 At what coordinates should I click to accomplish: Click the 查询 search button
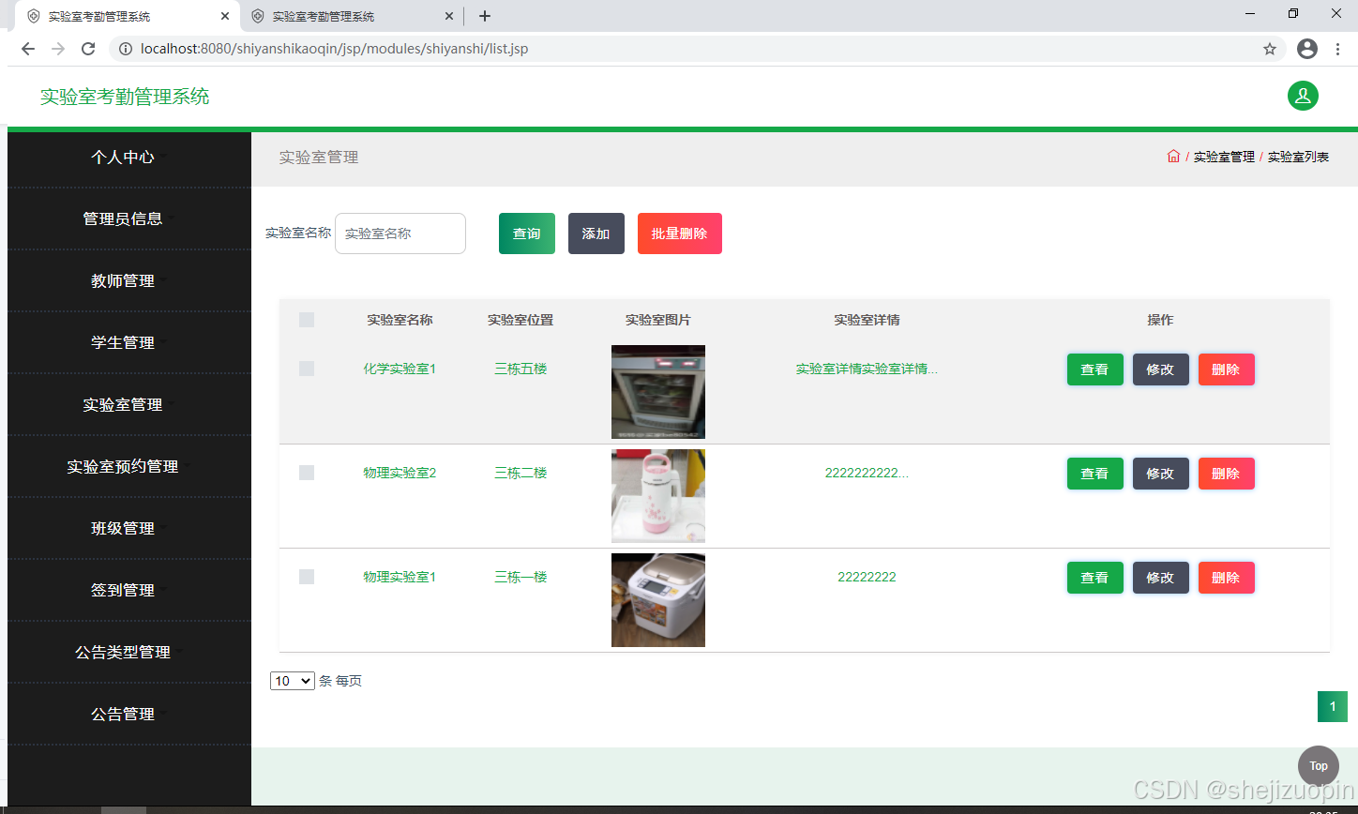526,233
